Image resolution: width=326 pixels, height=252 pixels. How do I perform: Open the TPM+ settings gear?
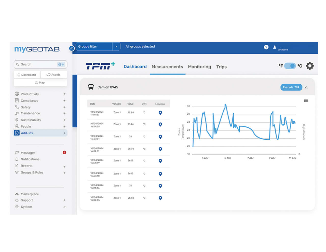pyautogui.click(x=310, y=66)
